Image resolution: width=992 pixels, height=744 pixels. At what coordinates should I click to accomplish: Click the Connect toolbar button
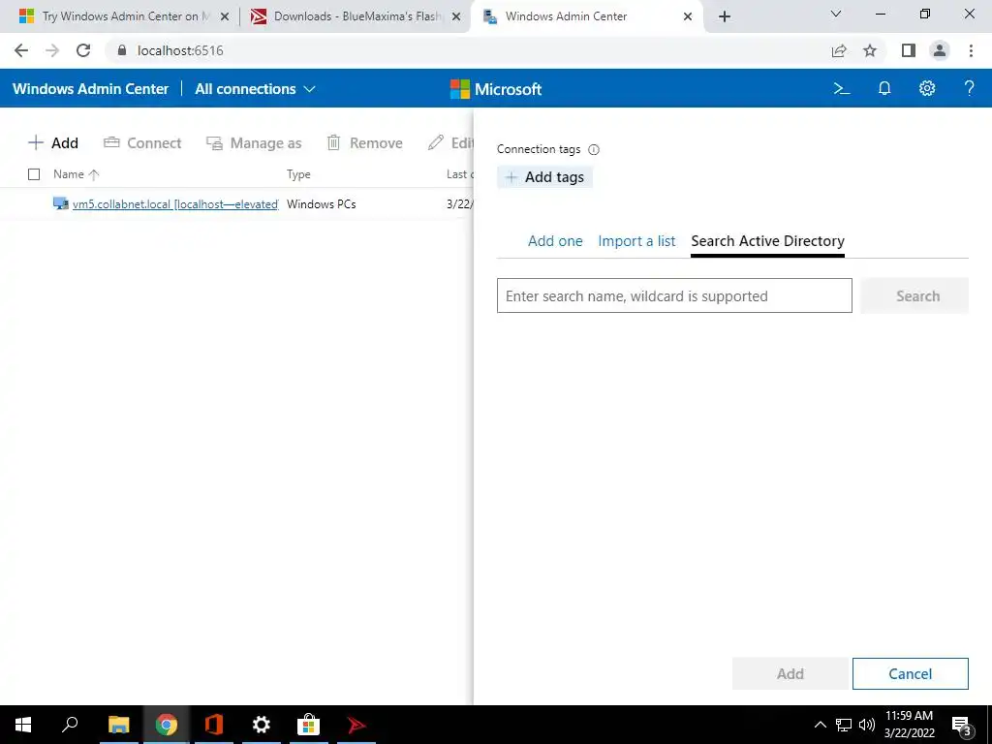(x=142, y=143)
